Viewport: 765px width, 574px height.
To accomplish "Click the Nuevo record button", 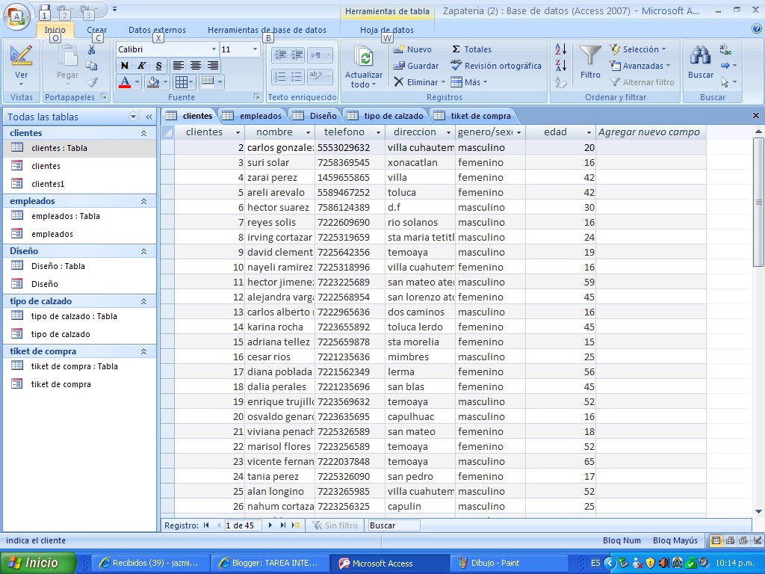I will pos(412,49).
